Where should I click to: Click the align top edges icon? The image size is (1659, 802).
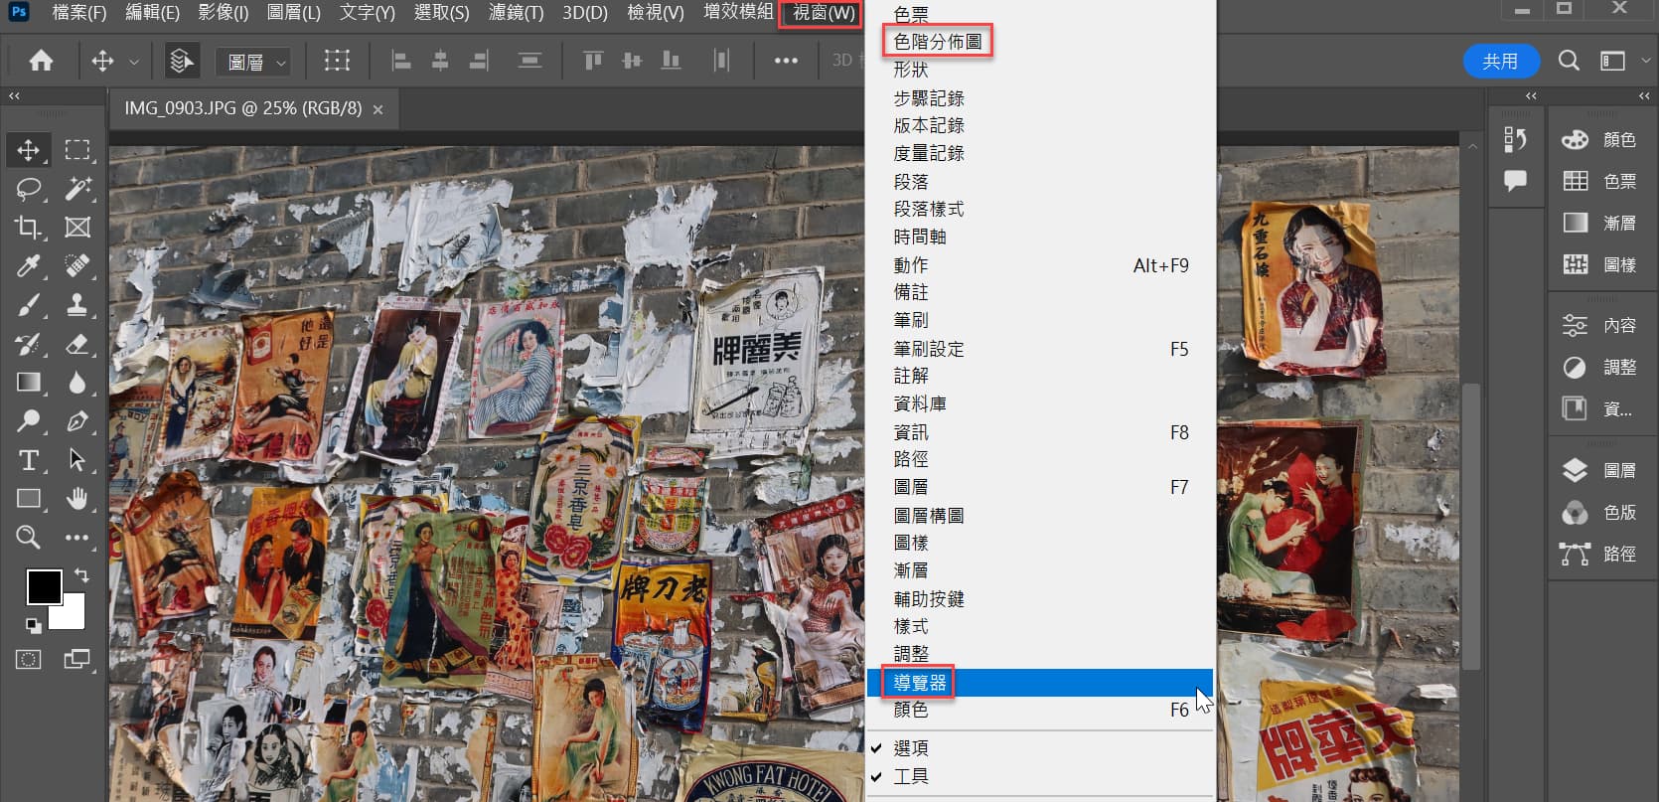[x=593, y=62]
